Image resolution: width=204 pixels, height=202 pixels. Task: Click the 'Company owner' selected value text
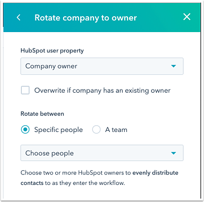(51, 66)
